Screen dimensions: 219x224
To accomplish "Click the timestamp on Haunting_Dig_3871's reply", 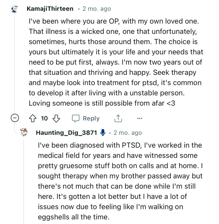I will pos(128,133).
